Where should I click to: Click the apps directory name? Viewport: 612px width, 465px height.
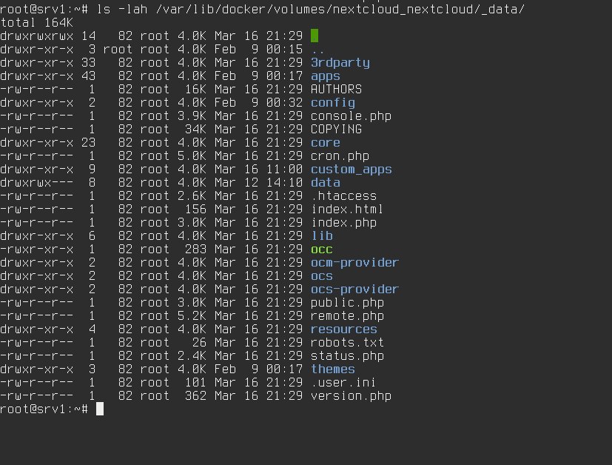(325, 76)
